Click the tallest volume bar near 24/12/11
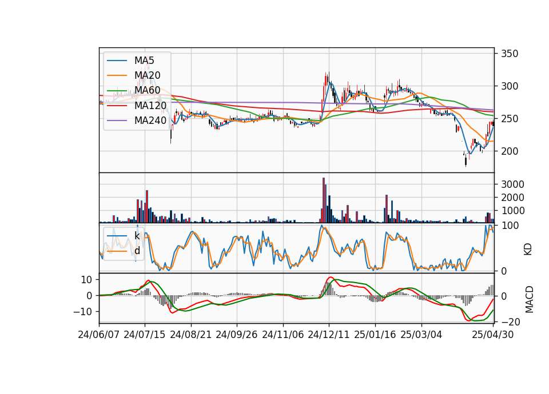The height and width of the screenshot is (394, 549). tap(324, 200)
